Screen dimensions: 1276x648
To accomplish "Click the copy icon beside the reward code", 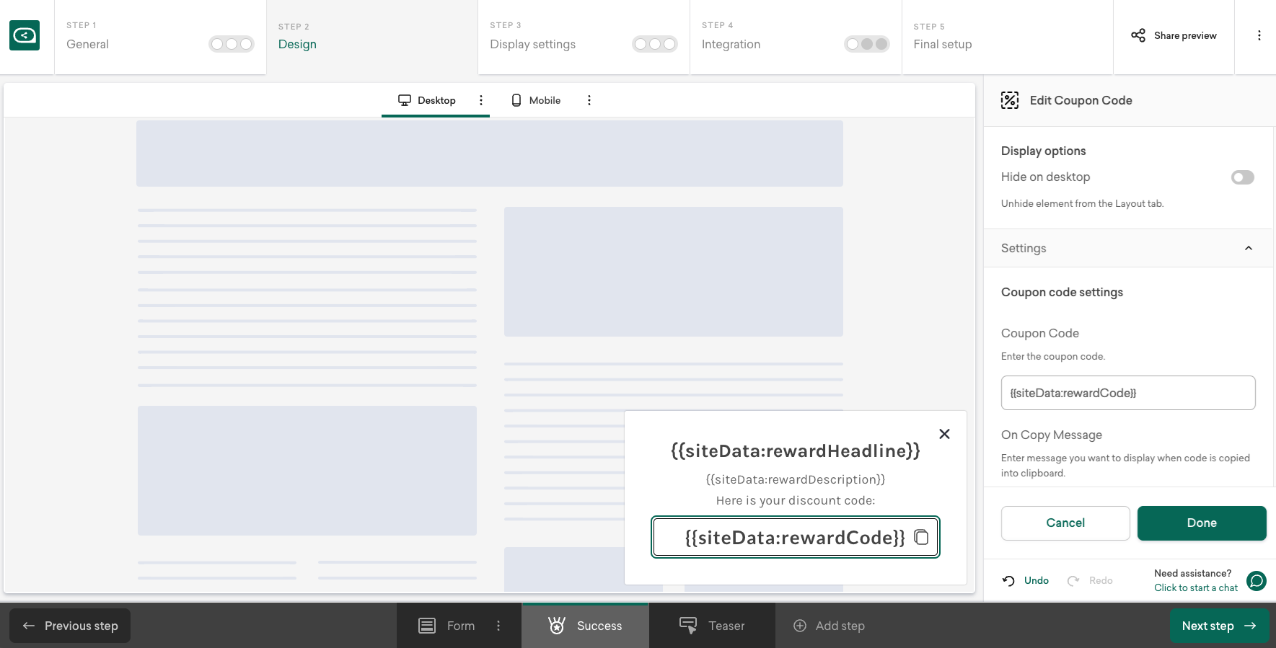I will tap(921, 537).
